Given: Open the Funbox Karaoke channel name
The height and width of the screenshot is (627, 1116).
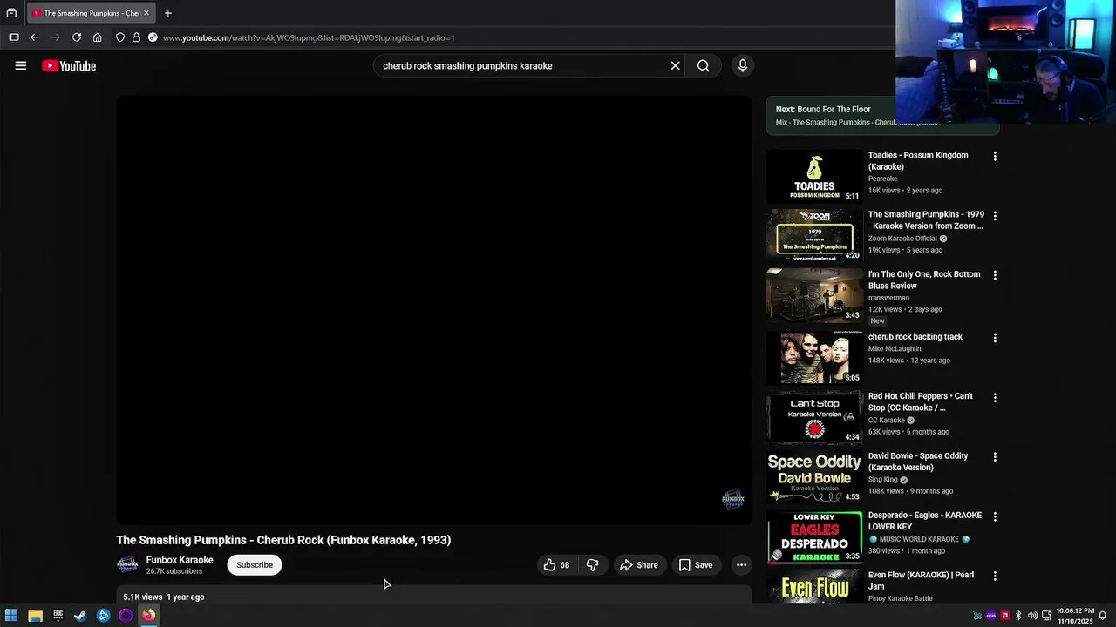Looking at the screenshot, I should [x=180, y=560].
